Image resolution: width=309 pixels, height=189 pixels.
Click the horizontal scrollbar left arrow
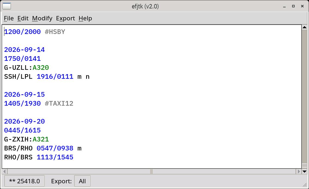(5, 171)
